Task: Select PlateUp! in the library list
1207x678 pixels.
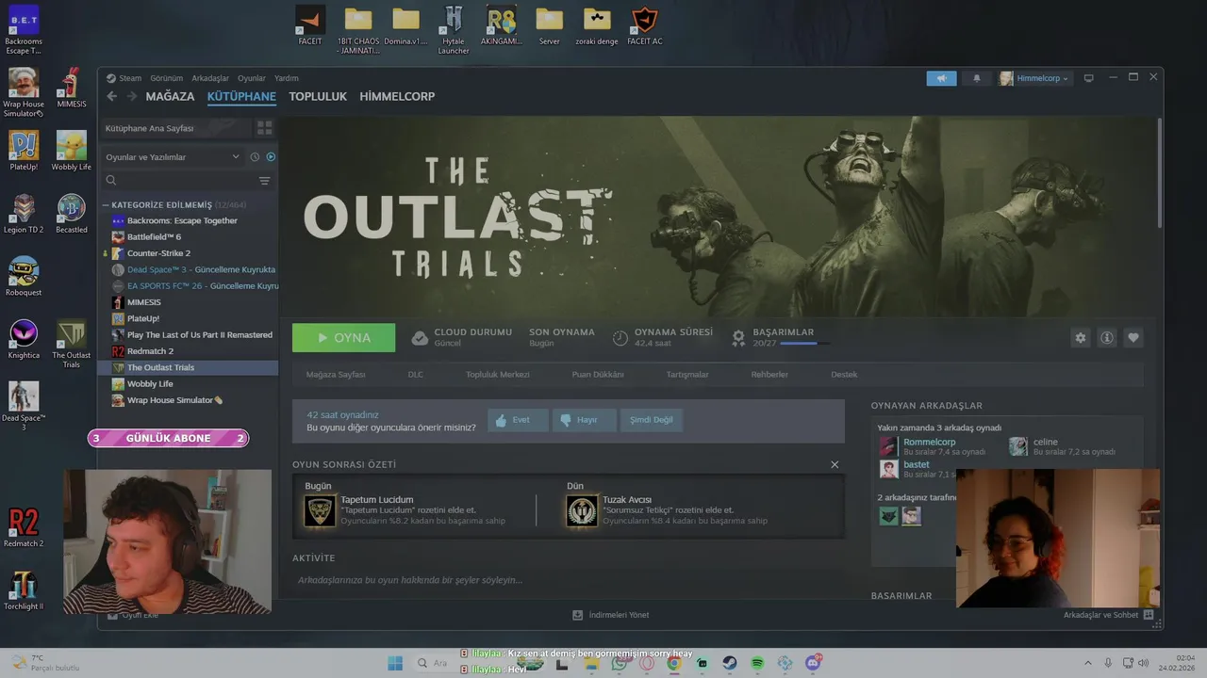Action: (189, 318)
